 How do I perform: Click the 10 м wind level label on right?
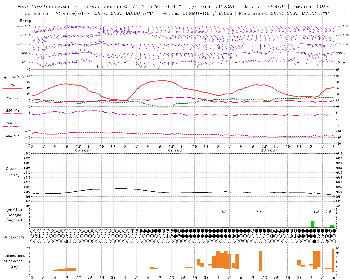[x=340, y=62]
